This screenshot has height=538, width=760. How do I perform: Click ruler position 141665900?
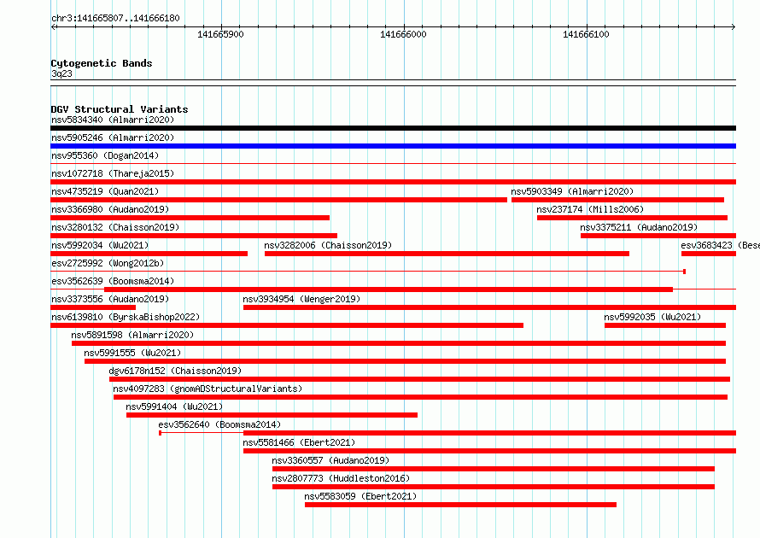point(220,34)
